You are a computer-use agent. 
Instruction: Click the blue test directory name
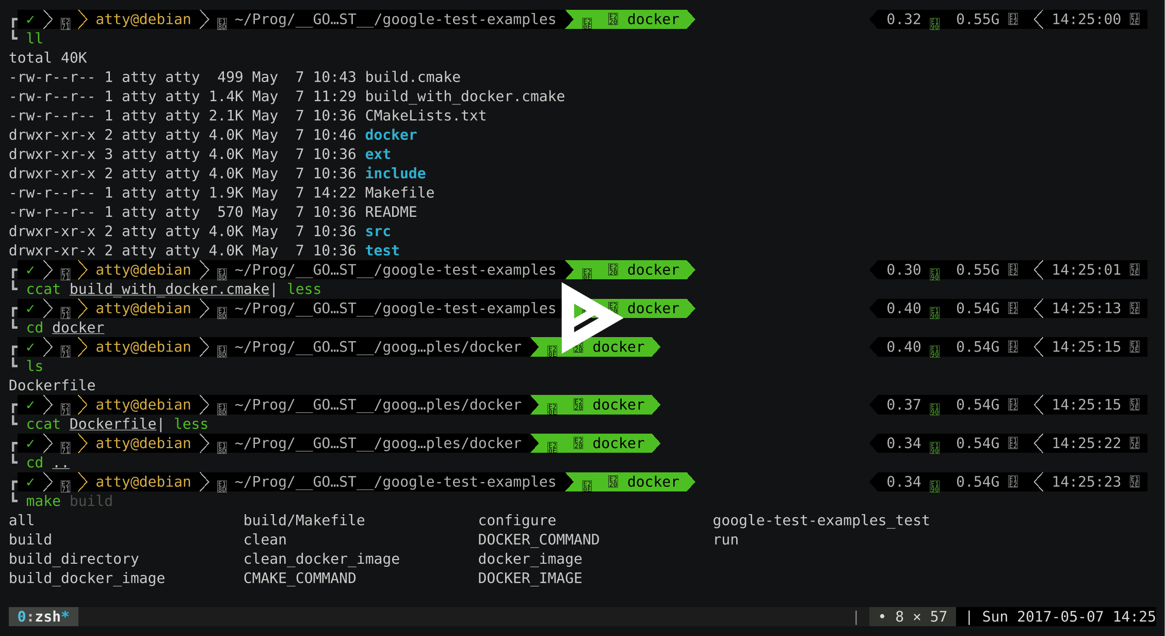tap(382, 250)
